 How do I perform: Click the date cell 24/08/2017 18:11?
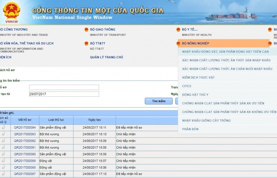pyautogui.click(x=94, y=127)
